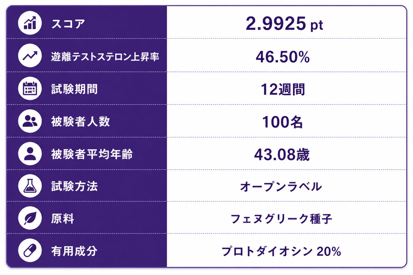
Task: Click the rising trend arrow icon
Action: click(x=30, y=56)
